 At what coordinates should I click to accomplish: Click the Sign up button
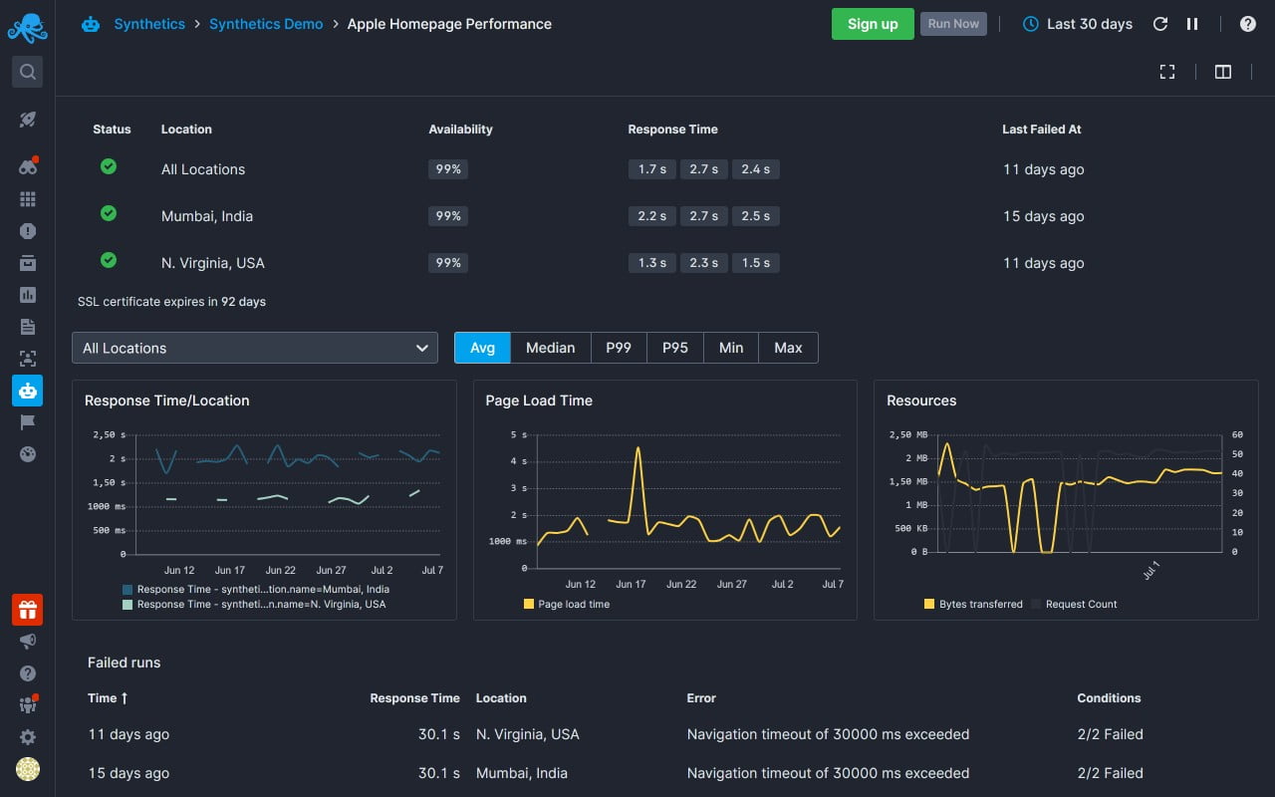pyautogui.click(x=873, y=24)
